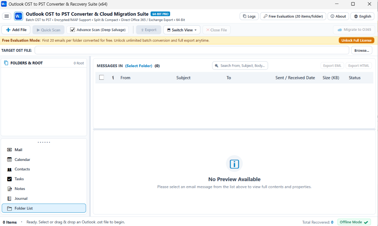Viewport: 378px width, 226px height.
Task: Tick the select-all messages checkbox
Action: click(x=102, y=78)
